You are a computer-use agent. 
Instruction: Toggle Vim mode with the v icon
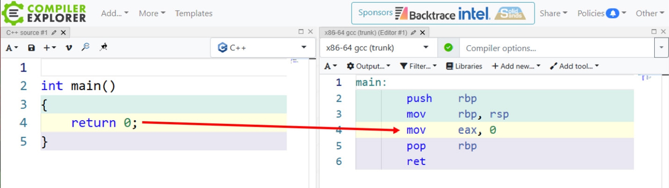point(69,47)
